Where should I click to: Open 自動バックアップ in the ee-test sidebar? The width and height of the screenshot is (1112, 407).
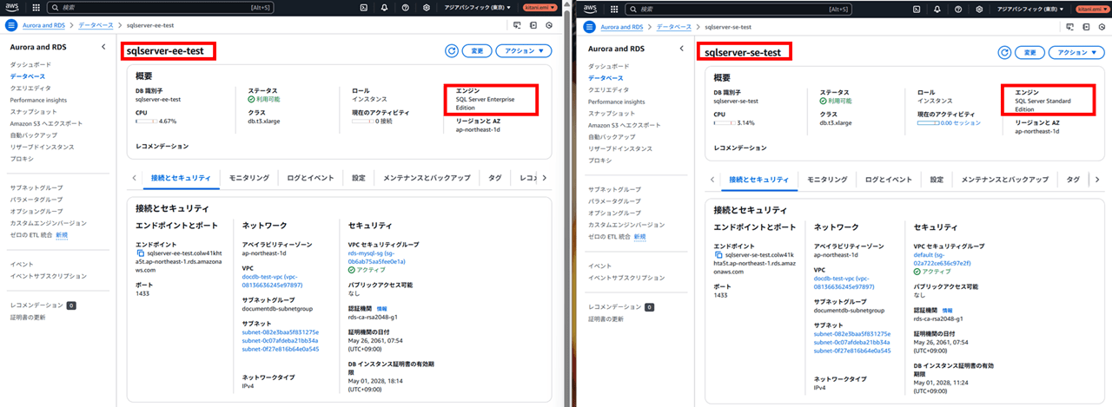tap(35, 136)
